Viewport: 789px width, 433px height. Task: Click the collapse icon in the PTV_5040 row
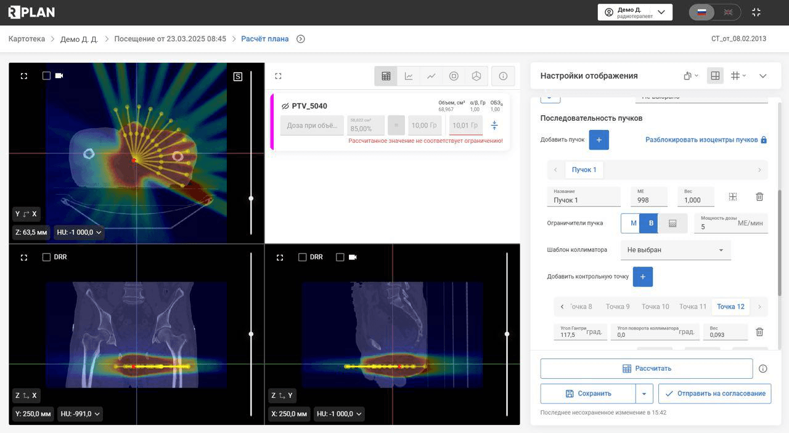click(x=494, y=126)
